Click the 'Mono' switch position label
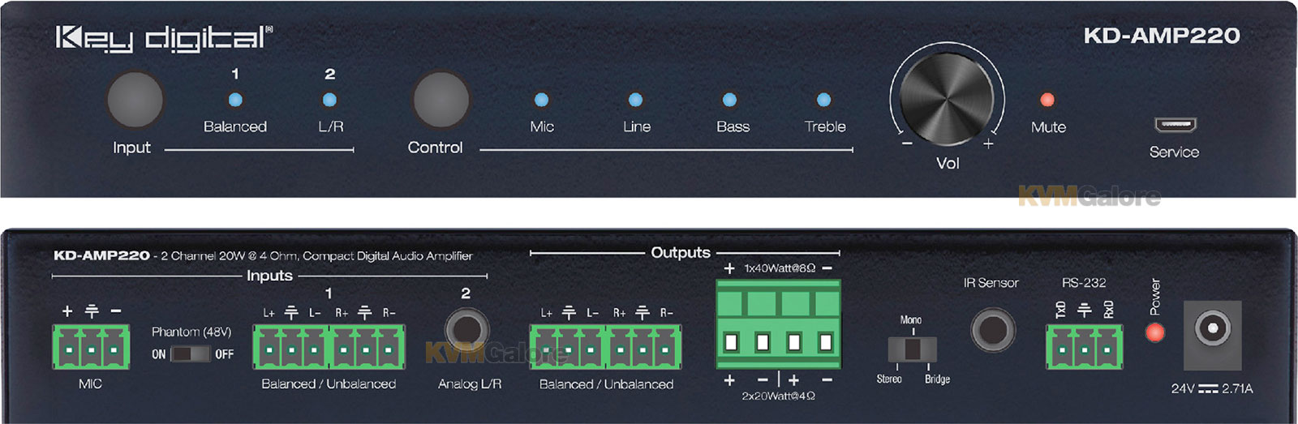Screen dimensions: 1298x424 click(910, 320)
